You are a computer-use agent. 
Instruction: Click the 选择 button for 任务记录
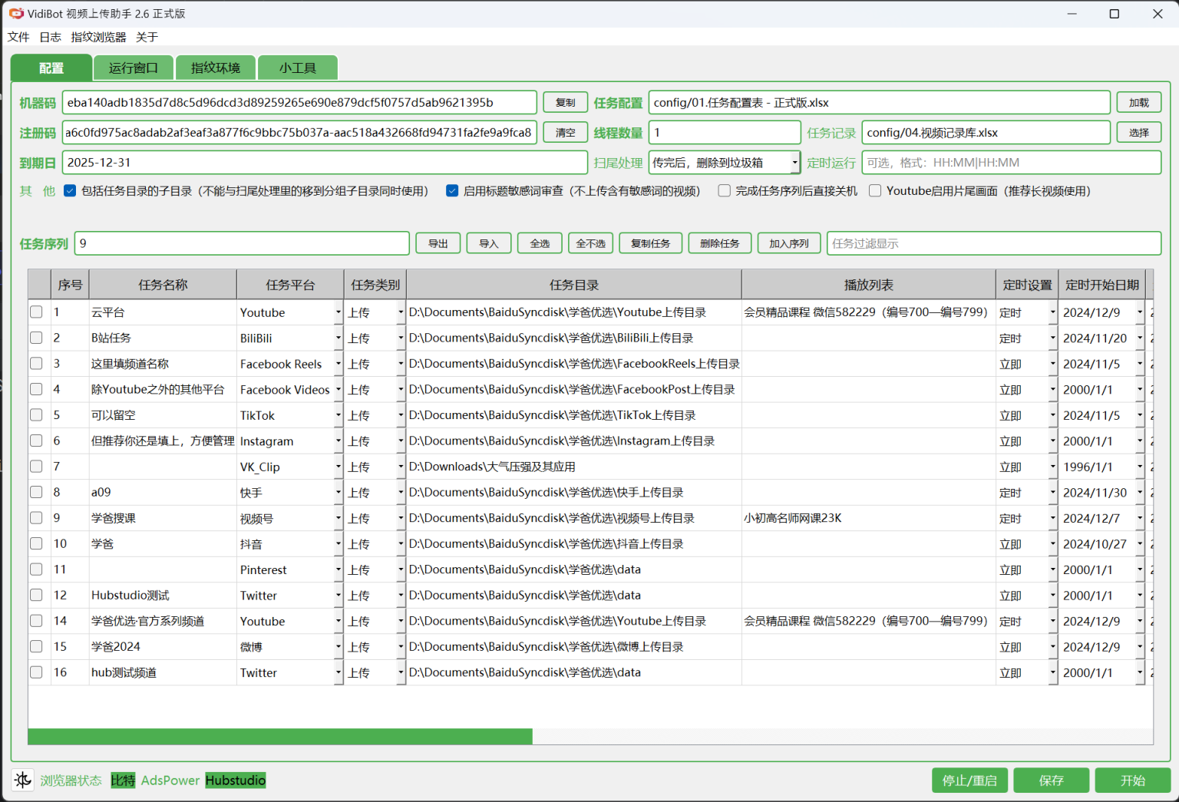pyautogui.click(x=1139, y=133)
